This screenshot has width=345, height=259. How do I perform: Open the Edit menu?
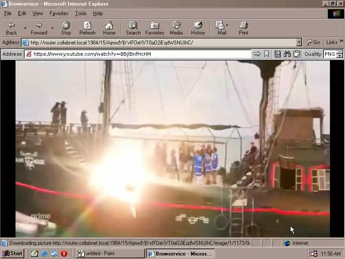22,14
